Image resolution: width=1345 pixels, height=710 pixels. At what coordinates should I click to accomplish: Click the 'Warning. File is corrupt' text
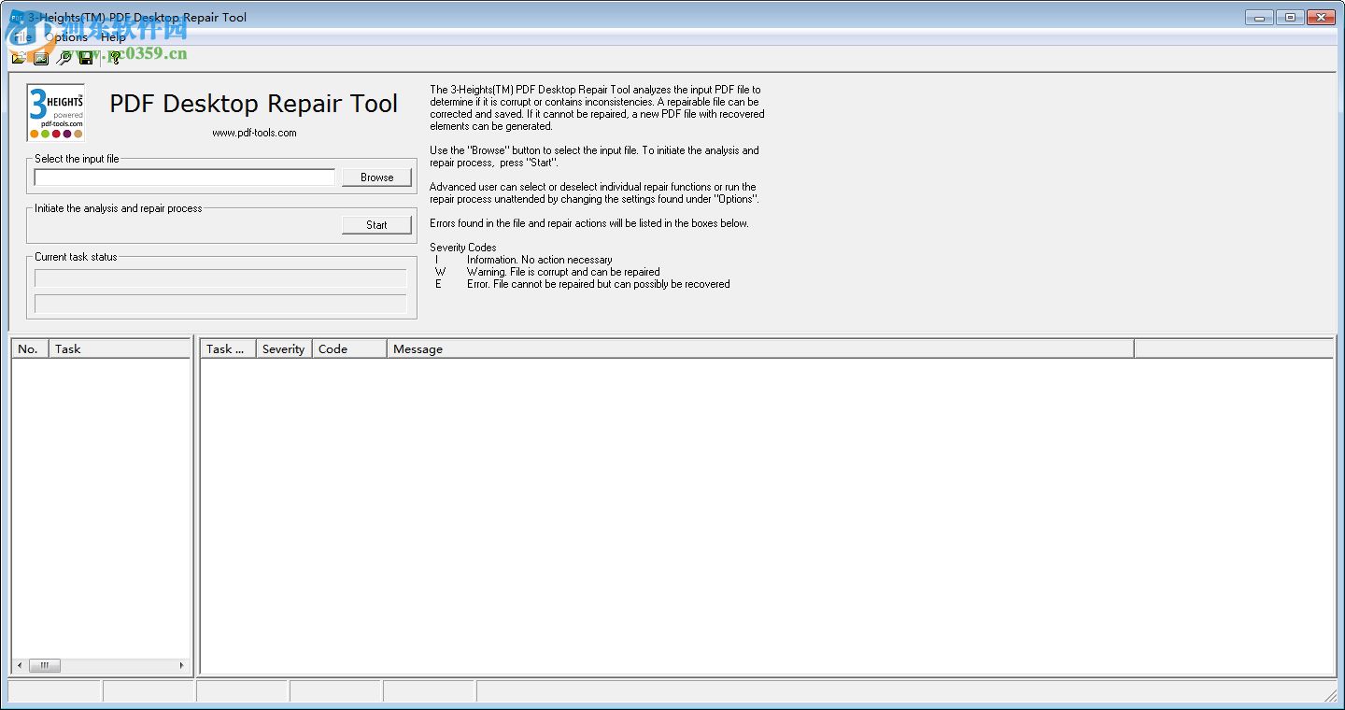pos(563,272)
